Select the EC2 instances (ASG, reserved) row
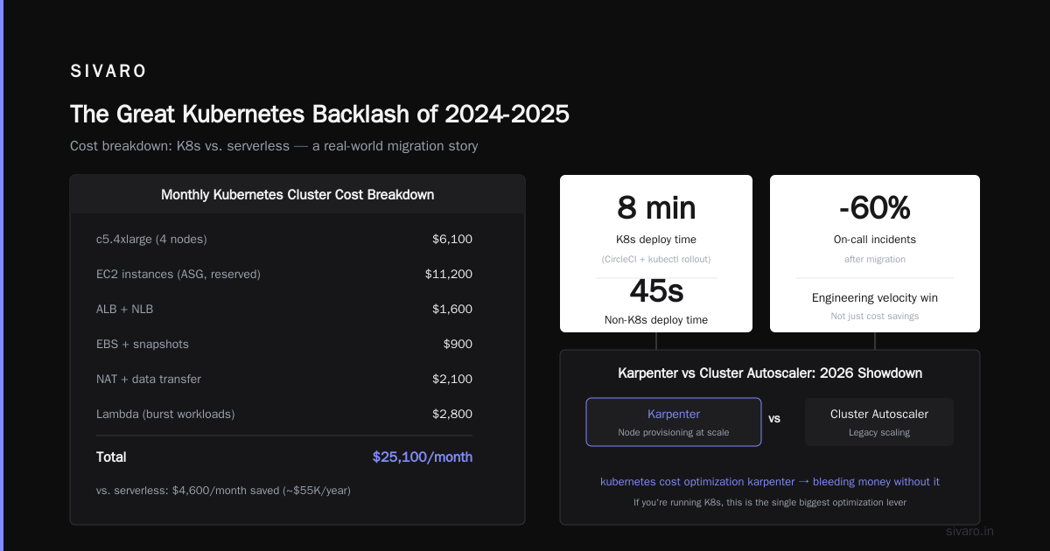Image resolution: width=1050 pixels, height=551 pixels. (x=284, y=274)
